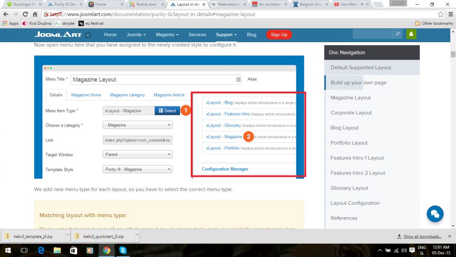
Task: Open the Apps bookmarks shortcut
Action: (10, 23)
